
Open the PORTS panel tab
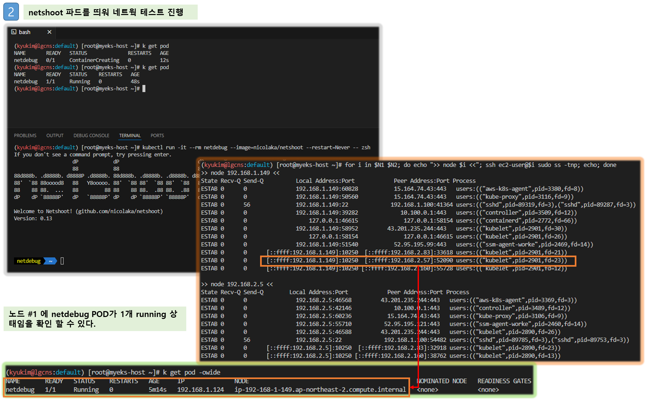pos(157,135)
